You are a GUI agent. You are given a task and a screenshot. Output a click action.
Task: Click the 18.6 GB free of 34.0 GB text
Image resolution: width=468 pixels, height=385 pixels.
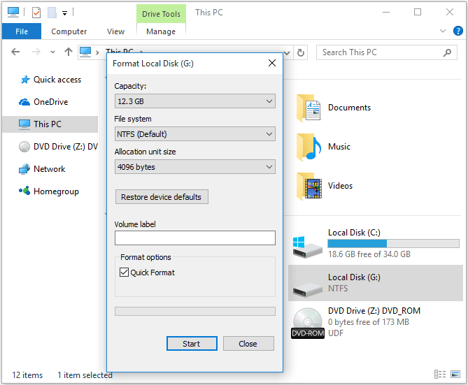[369, 254]
